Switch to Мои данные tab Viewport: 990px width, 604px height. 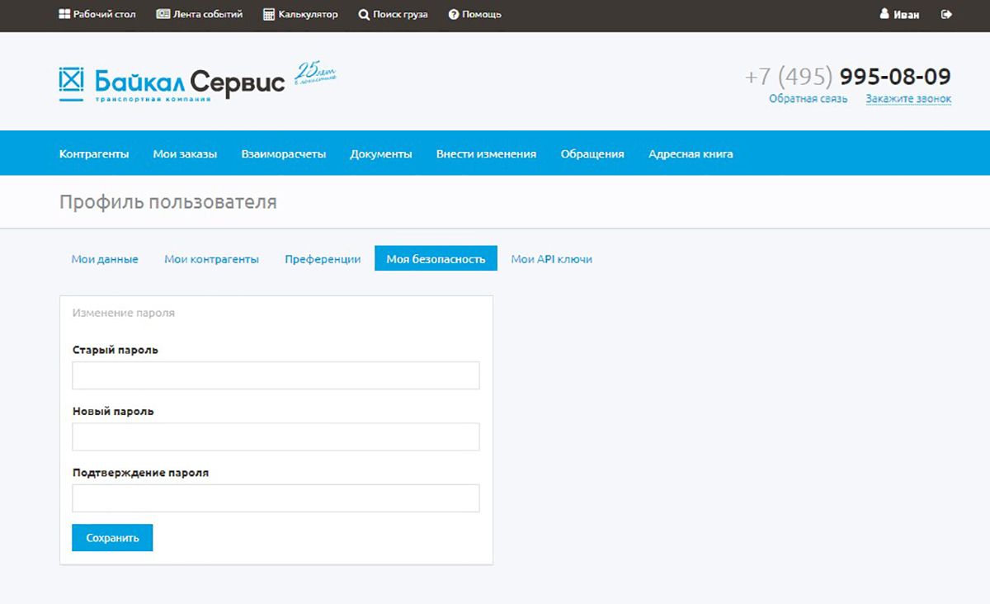pyautogui.click(x=105, y=259)
